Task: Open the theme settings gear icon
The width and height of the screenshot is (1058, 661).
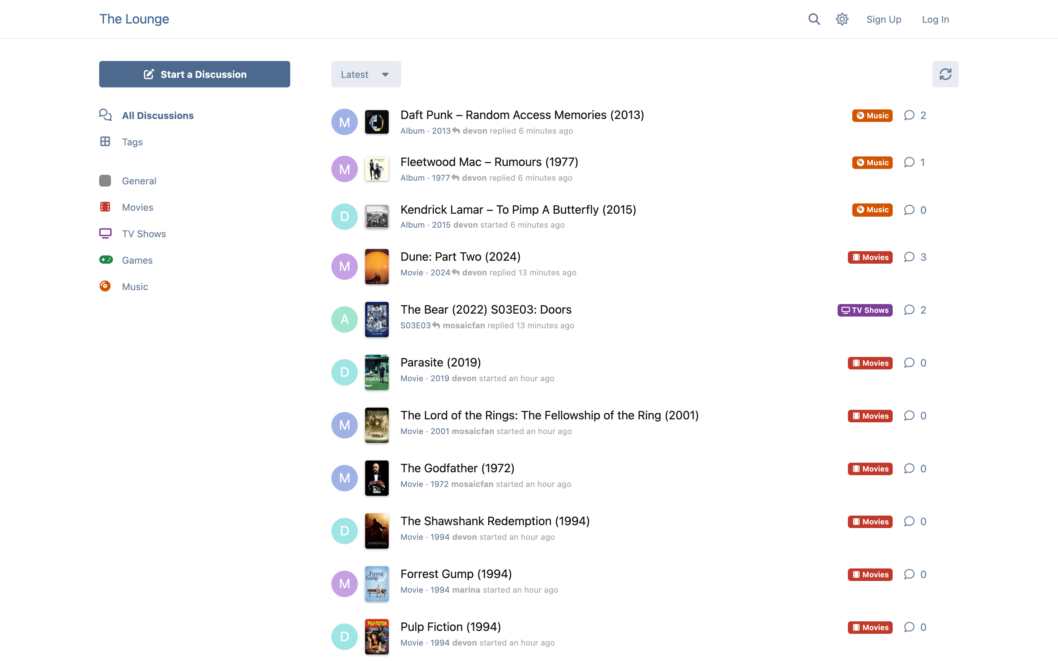Action: pos(842,19)
